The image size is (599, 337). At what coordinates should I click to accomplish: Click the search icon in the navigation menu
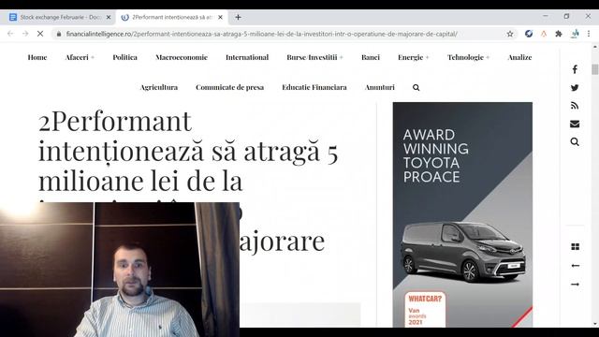tap(416, 87)
